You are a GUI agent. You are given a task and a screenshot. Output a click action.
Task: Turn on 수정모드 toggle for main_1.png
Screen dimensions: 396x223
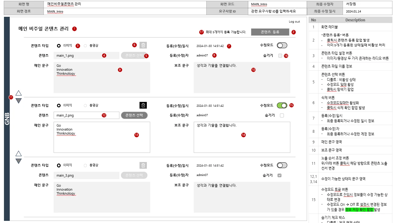coord(282,45)
